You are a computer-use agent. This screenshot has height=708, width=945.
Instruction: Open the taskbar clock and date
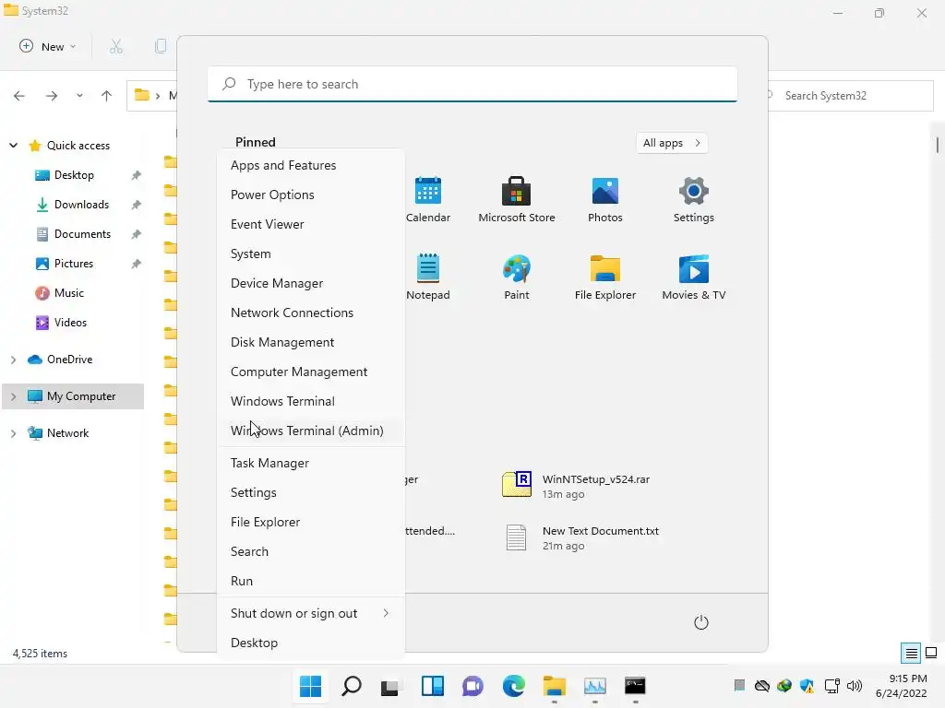click(x=902, y=686)
